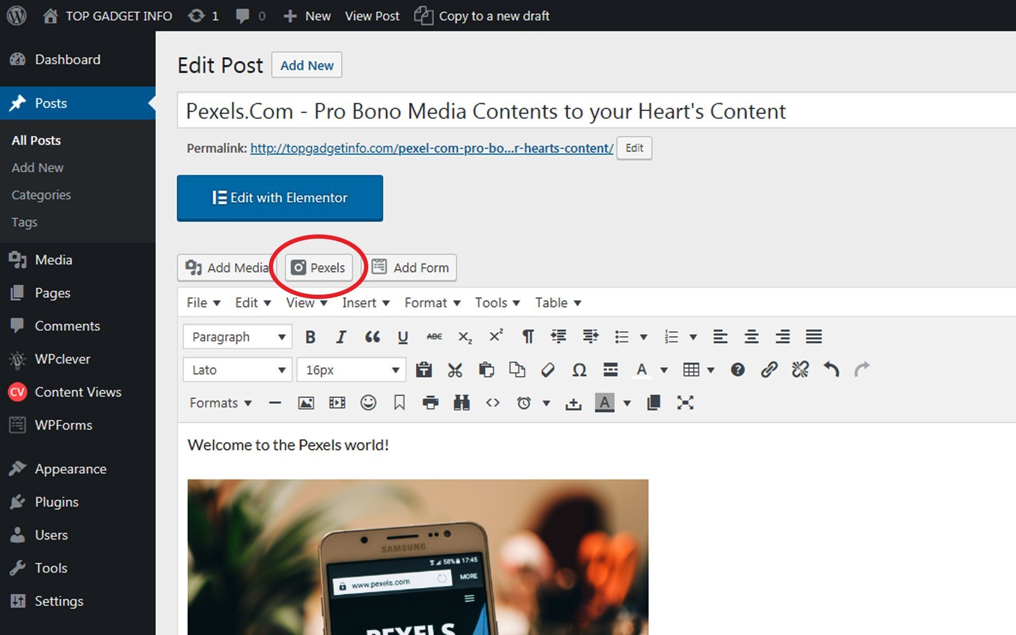Toggle subscript formatting

pos(465,337)
